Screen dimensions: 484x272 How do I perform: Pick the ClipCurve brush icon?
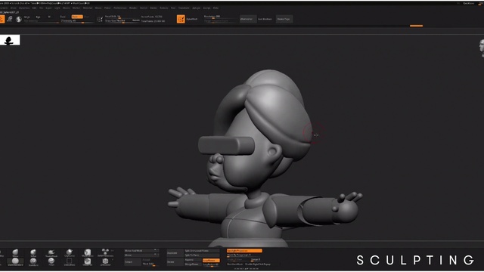point(69,254)
